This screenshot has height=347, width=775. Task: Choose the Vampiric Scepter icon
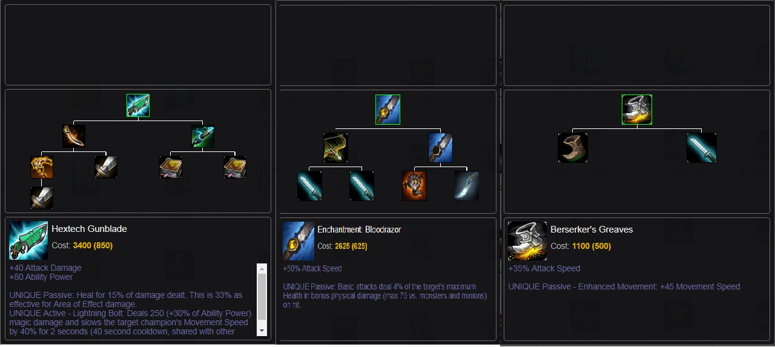pos(42,167)
